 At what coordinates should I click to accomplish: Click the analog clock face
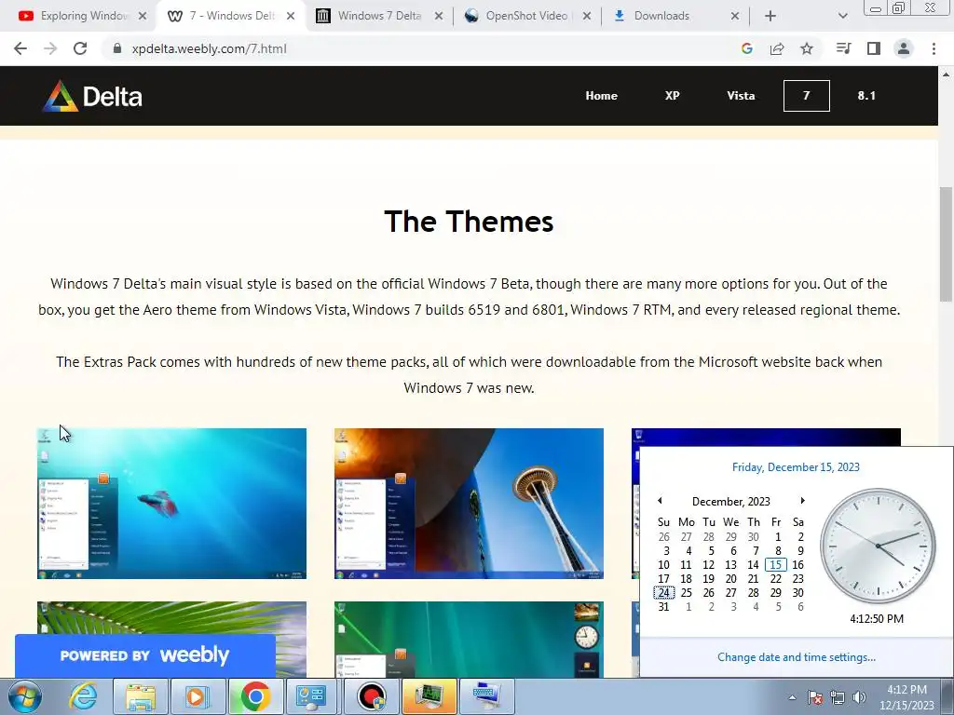(878, 546)
